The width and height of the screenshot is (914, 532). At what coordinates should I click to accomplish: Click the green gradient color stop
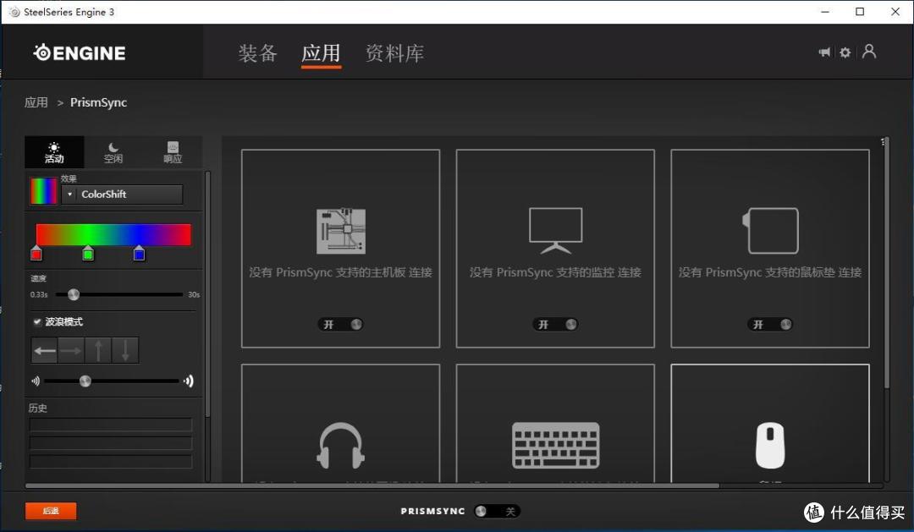tap(88, 254)
